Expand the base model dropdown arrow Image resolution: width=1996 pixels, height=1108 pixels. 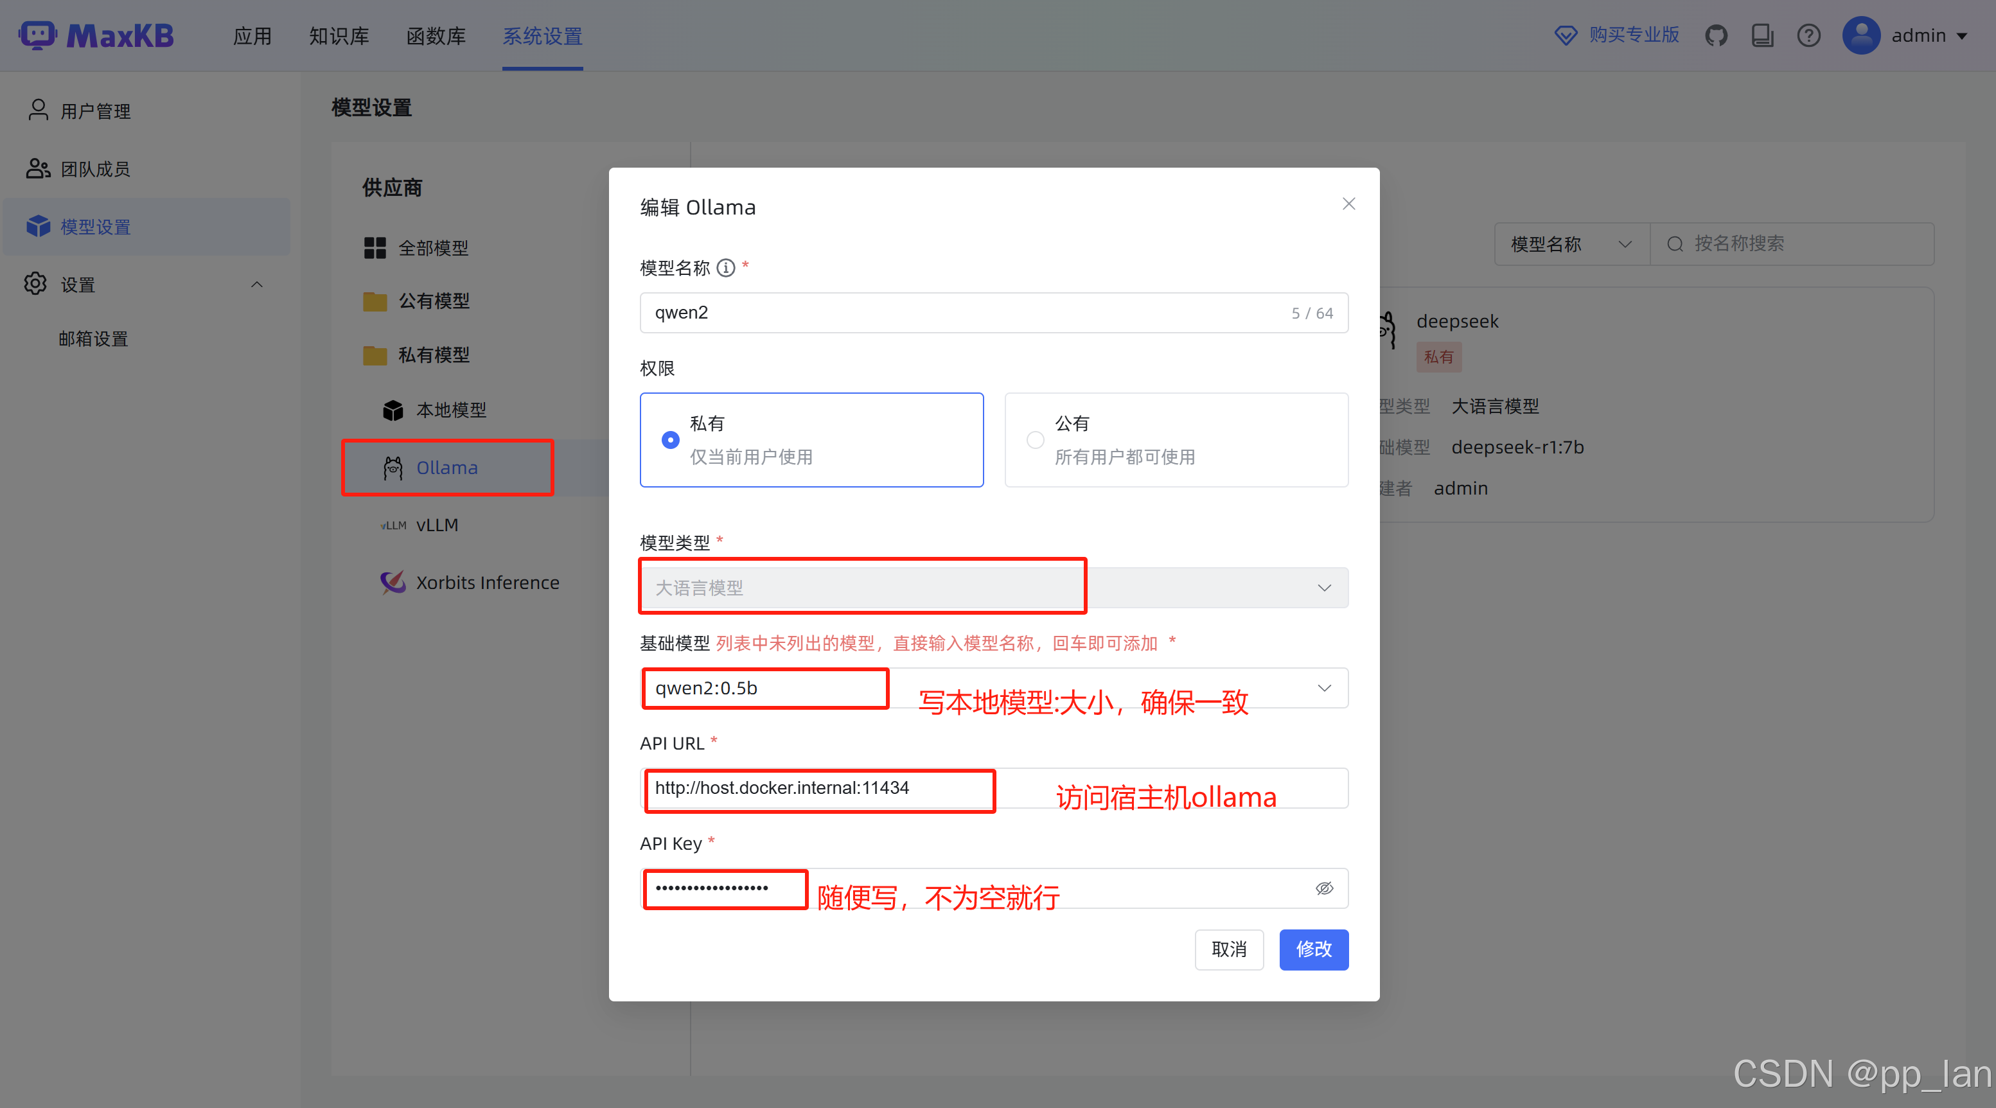pyautogui.click(x=1324, y=688)
